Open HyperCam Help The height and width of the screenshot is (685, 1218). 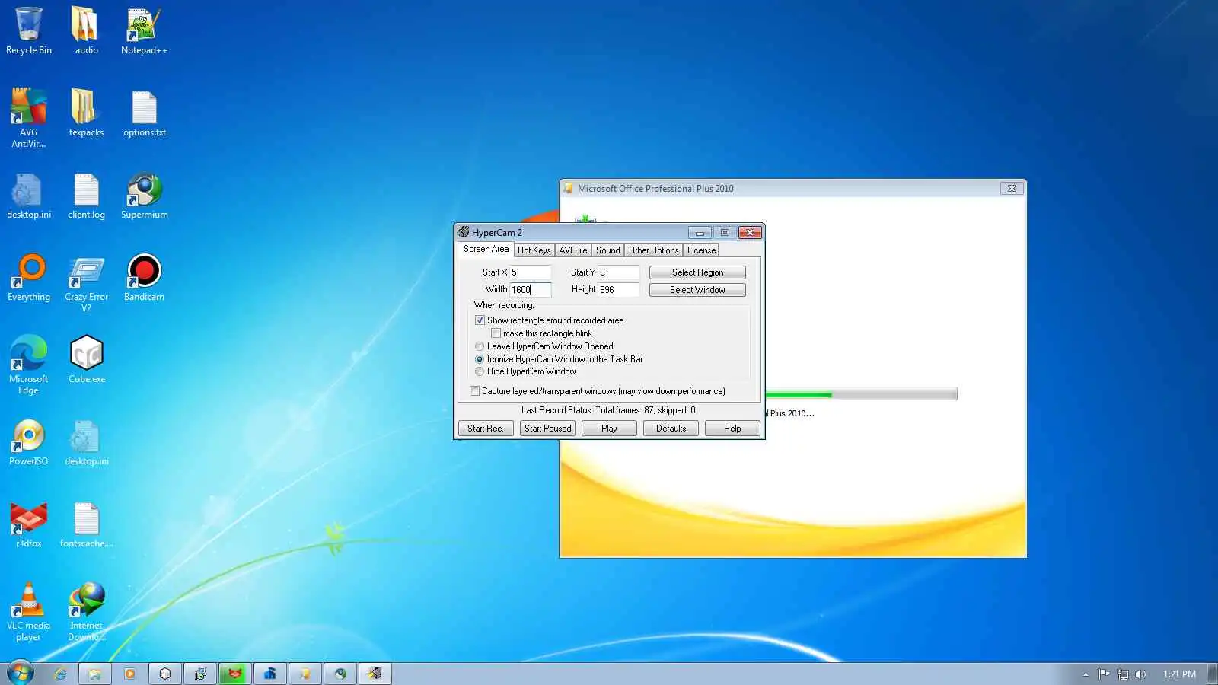[x=732, y=429]
